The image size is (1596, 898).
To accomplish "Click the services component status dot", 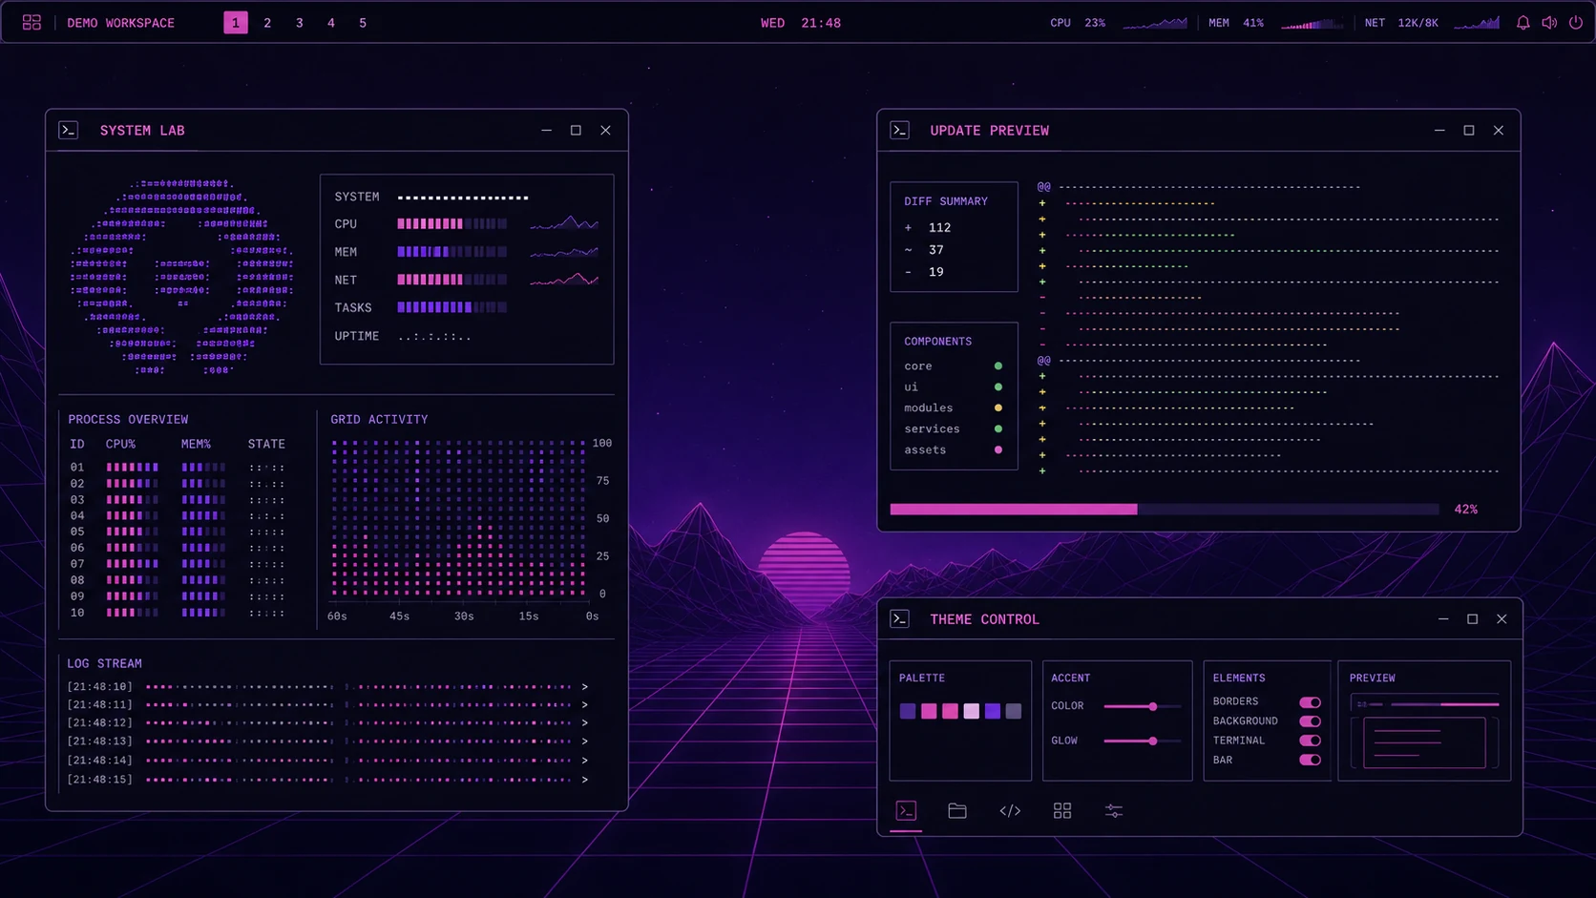I will [x=998, y=428].
